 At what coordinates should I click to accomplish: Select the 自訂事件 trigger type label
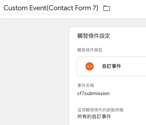pos(111,66)
